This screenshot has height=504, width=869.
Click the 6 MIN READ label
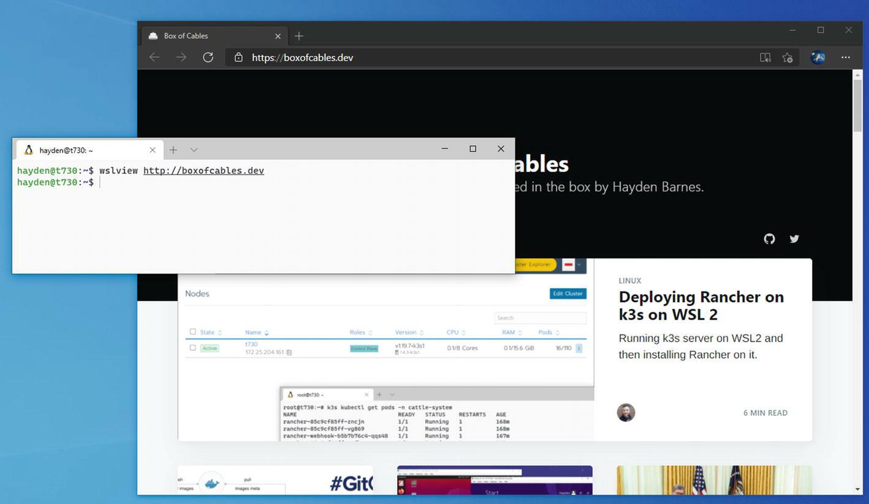click(x=765, y=413)
